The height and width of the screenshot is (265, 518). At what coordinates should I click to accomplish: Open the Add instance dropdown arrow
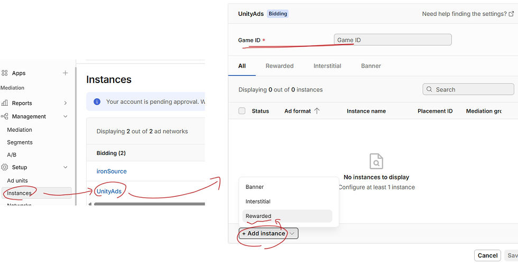pos(292,234)
